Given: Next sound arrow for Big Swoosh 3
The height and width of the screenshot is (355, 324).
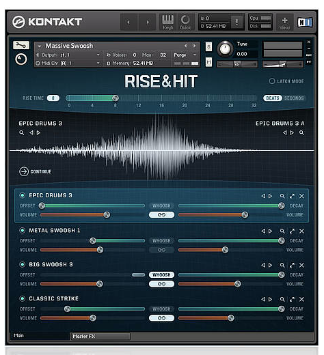Looking at the screenshot, I should pos(271,265).
